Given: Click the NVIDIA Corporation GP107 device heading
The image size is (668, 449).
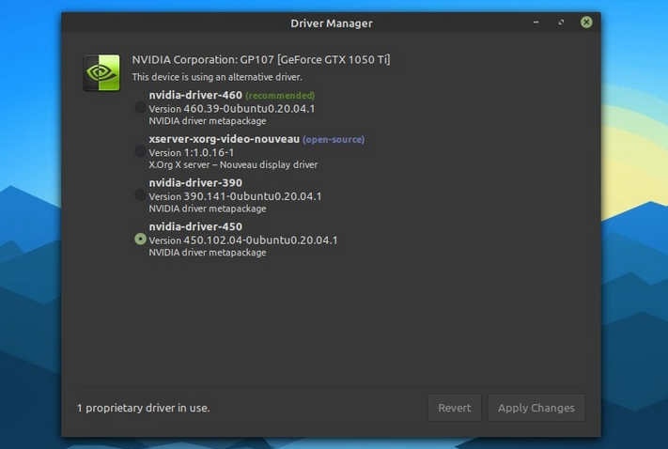Looking at the screenshot, I should click(261, 59).
